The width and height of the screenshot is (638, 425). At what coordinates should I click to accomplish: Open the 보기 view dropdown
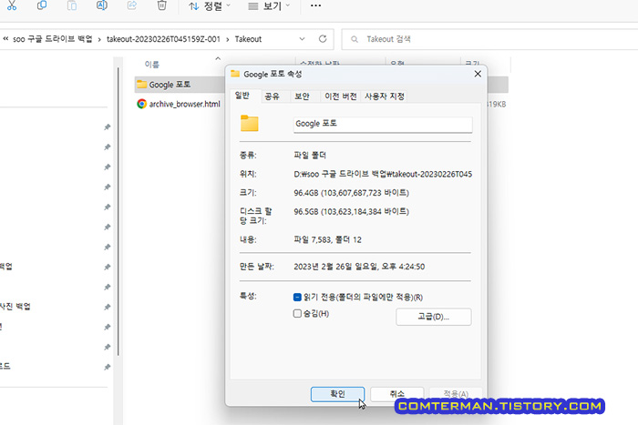coord(269,6)
